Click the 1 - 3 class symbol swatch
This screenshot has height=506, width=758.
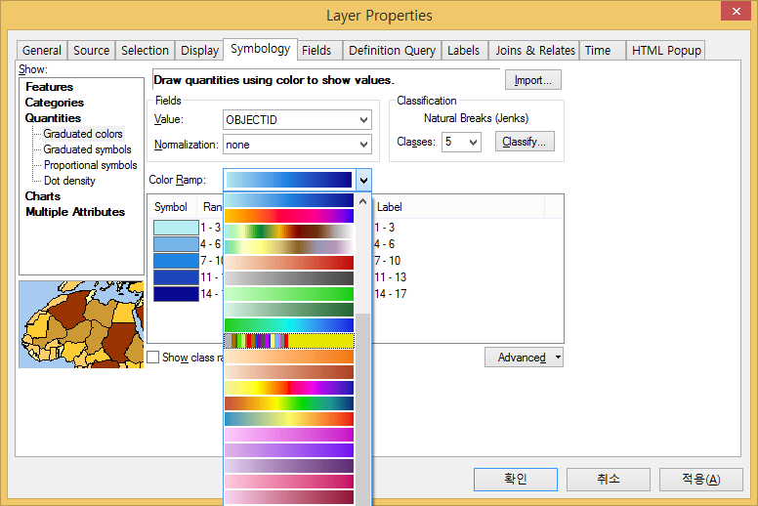(x=176, y=228)
